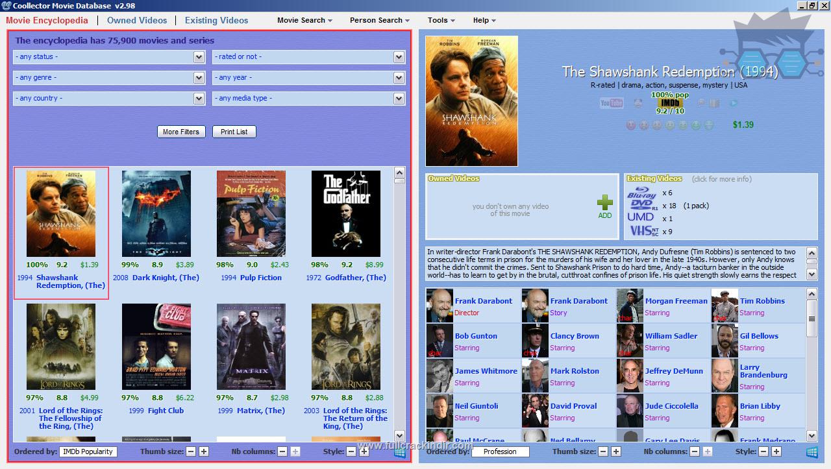The width and height of the screenshot is (831, 469).
Task: Decrease thumb size in movie list
Action: [x=191, y=451]
